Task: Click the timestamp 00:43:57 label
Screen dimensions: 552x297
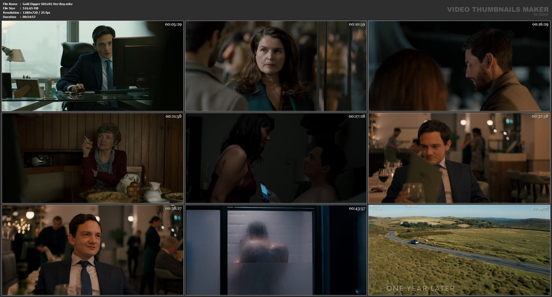Action: click(357, 209)
